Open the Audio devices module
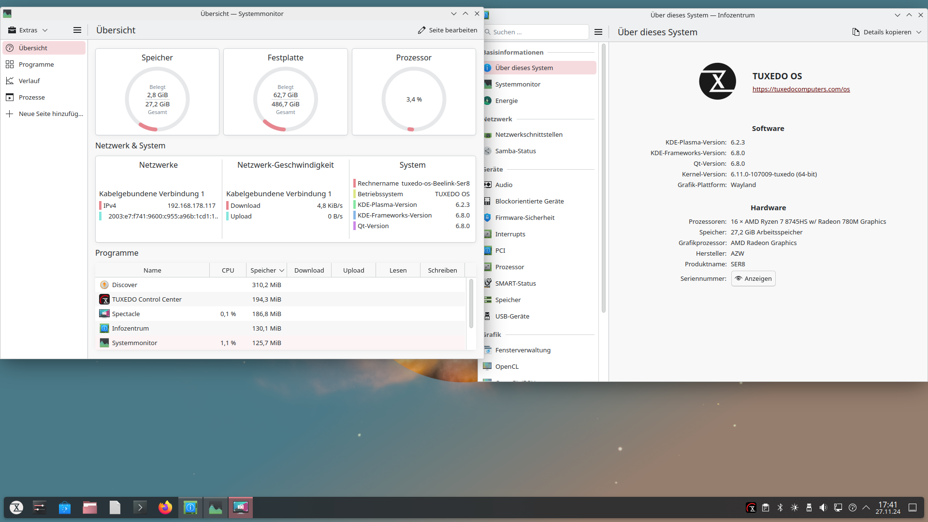 coord(539,185)
